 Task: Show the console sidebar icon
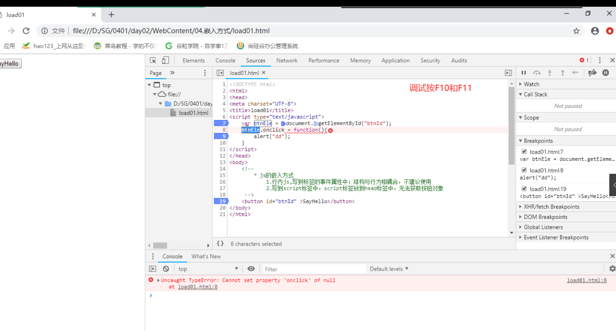point(153,269)
